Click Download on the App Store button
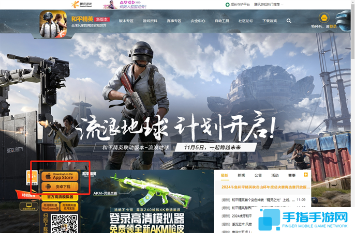Image resolution: width=355 pixels, height=233 pixels. tap(60, 176)
